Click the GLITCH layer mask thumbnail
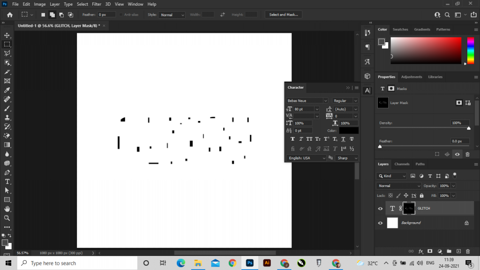Image resolution: width=480 pixels, height=270 pixels. coord(409,208)
